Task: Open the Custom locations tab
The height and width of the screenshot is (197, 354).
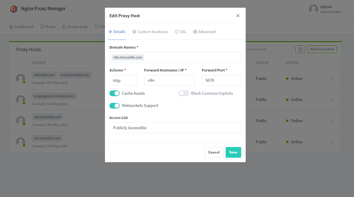Action: [150, 32]
